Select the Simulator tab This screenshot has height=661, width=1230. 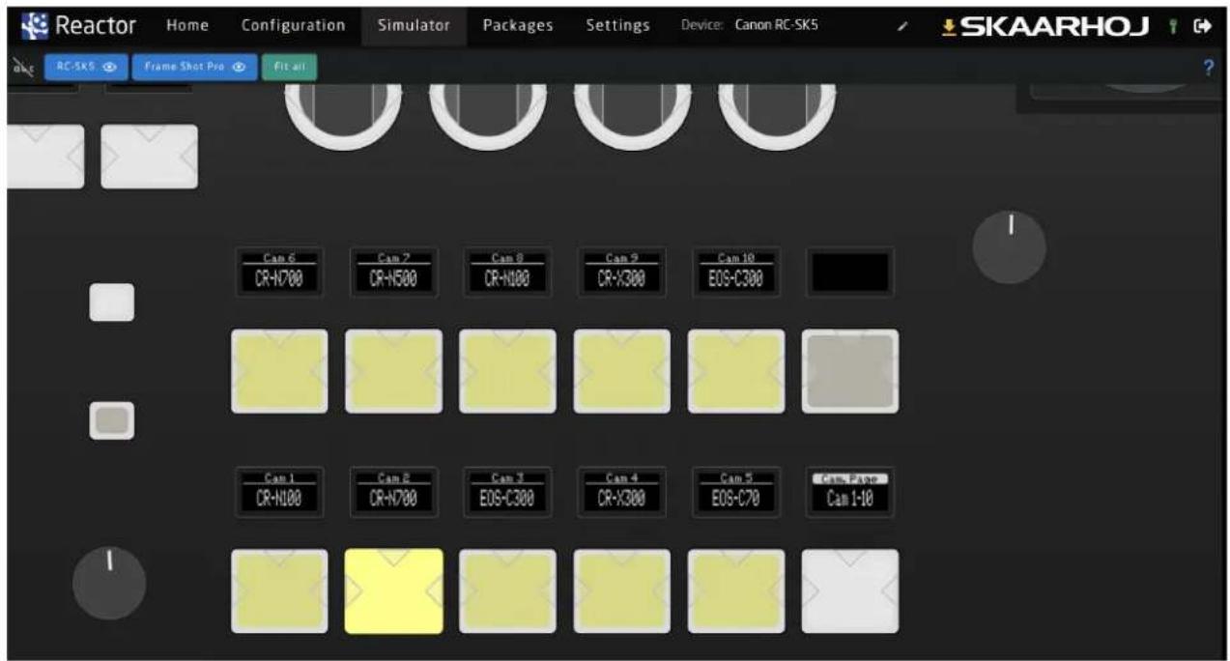click(414, 25)
